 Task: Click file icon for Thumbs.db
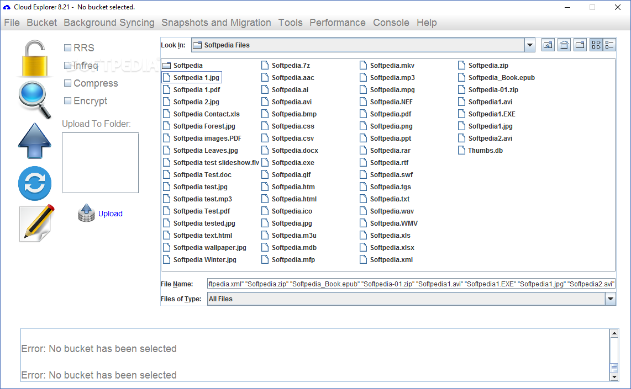point(461,151)
